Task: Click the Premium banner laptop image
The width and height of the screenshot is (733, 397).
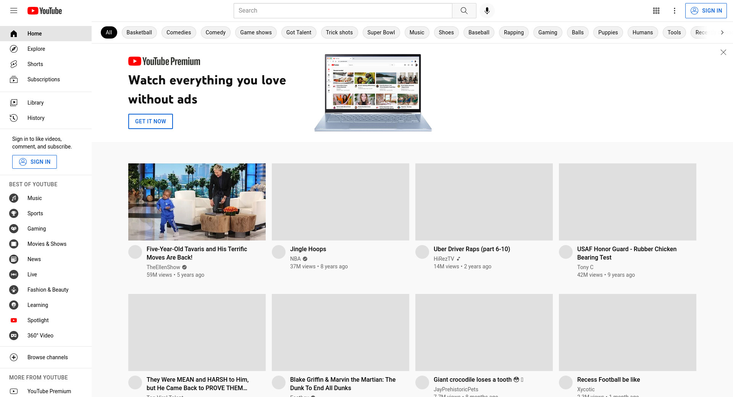Action: click(x=373, y=93)
